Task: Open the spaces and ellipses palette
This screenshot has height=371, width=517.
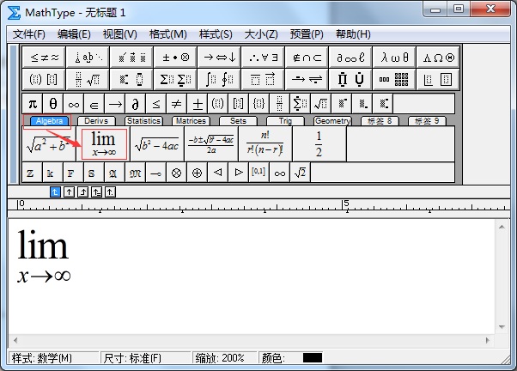Action: (x=88, y=58)
